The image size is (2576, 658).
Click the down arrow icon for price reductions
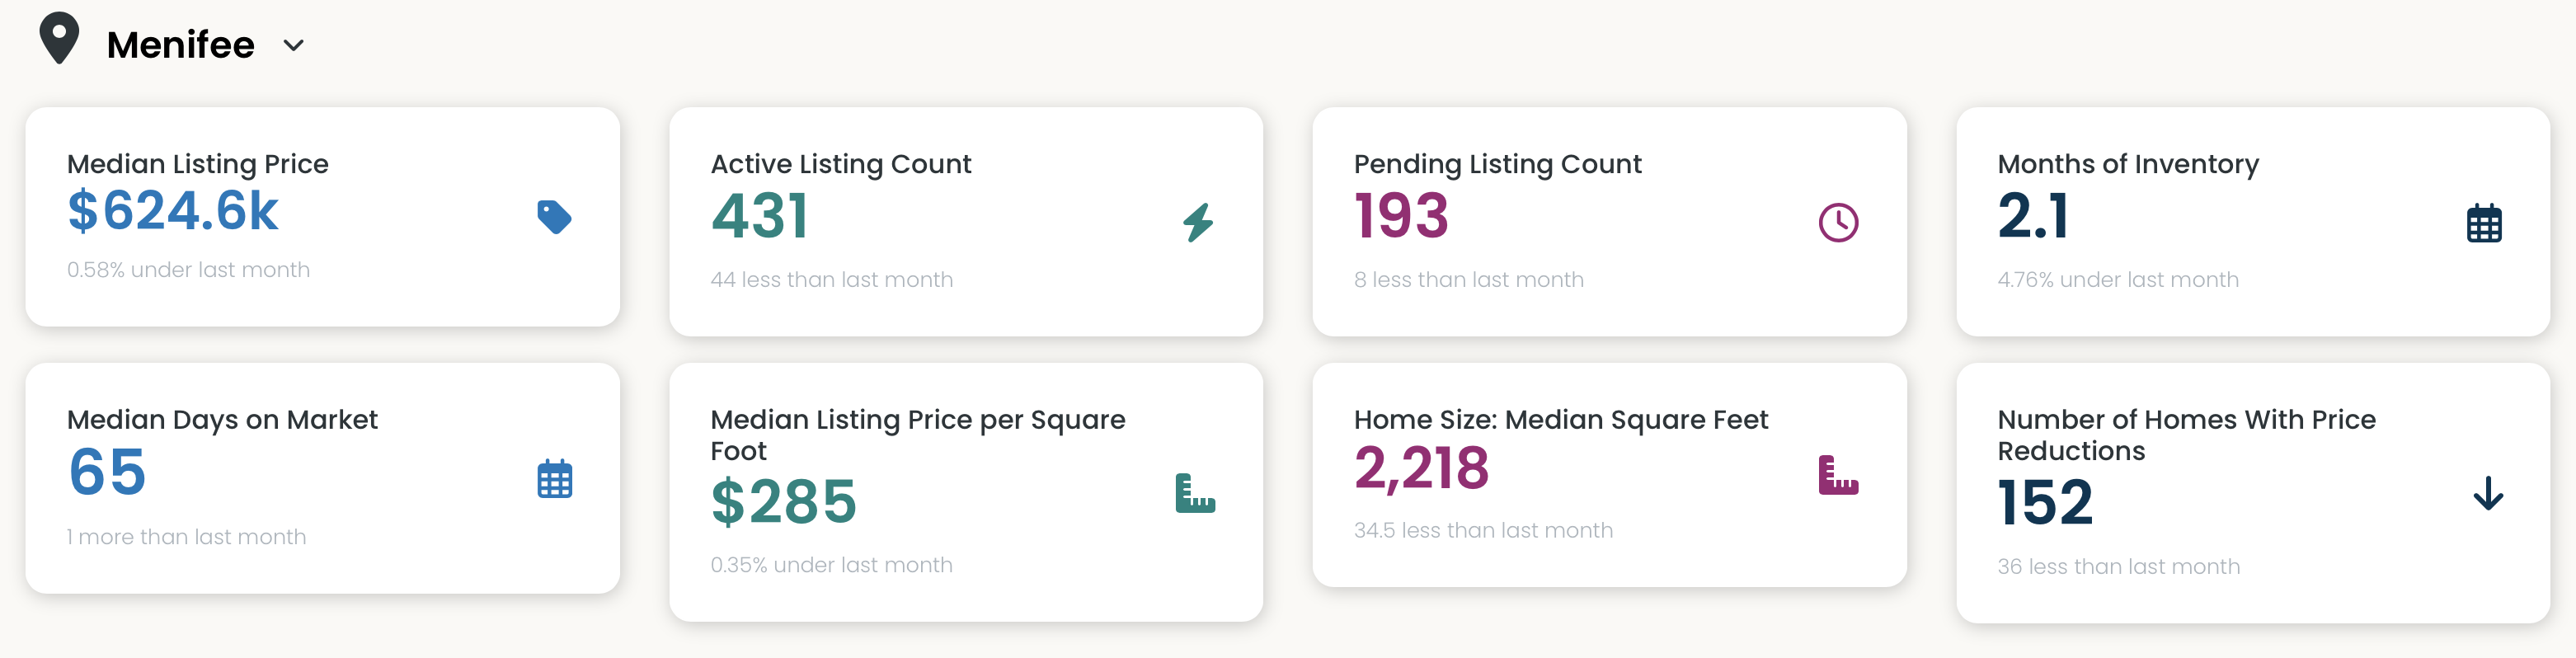coord(2488,493)
